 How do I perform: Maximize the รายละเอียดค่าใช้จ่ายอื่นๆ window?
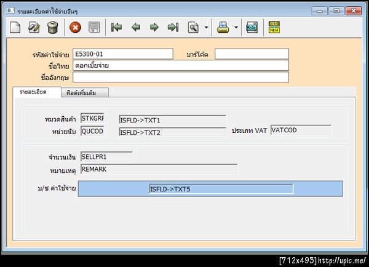336,11
